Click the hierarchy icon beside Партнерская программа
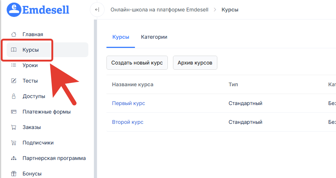Viewport: 336px width, 178px height. (x=14, y=158)
